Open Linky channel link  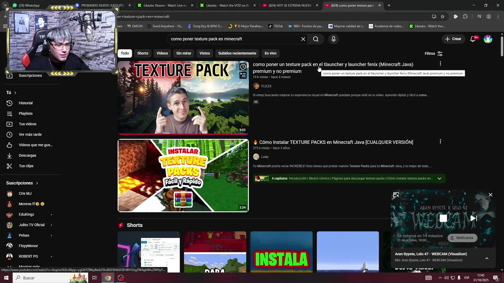[265, 157]
